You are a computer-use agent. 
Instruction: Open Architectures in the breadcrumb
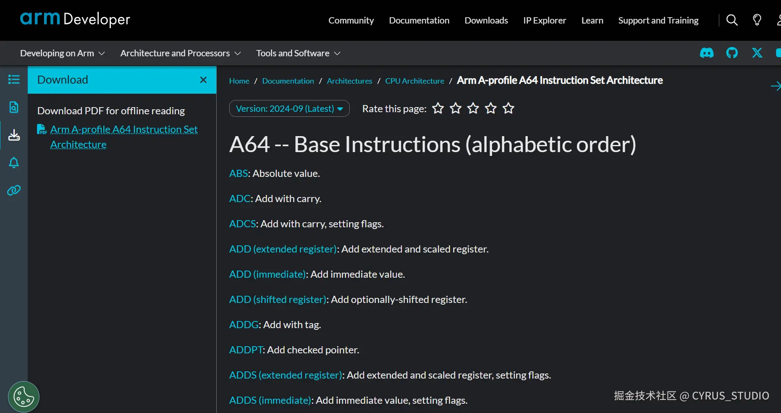coord(349,81)
